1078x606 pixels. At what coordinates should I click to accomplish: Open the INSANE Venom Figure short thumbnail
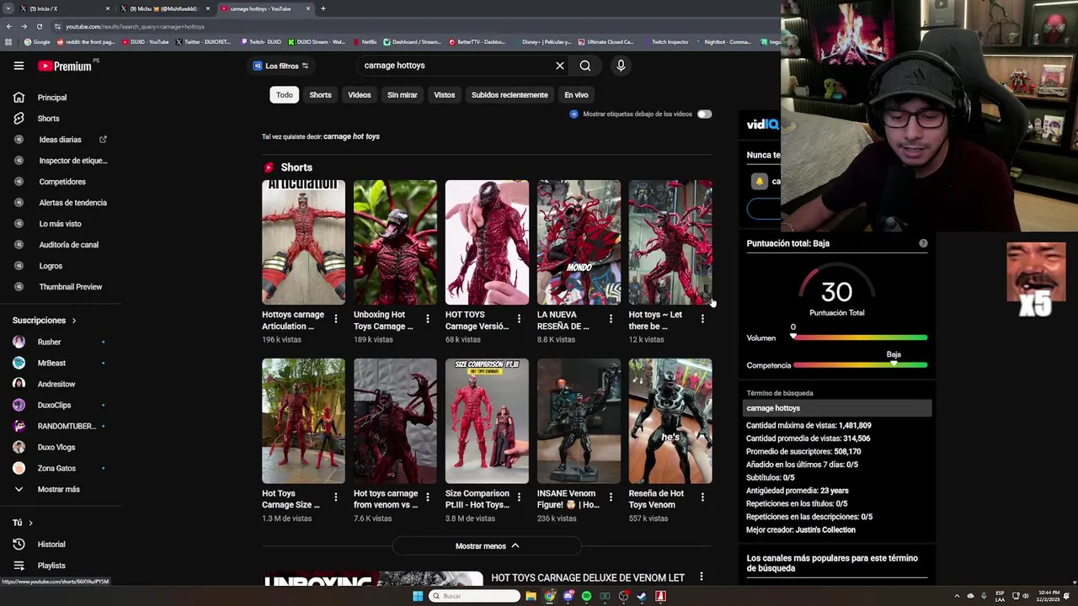pyautogui.click(x=579, y=421)
